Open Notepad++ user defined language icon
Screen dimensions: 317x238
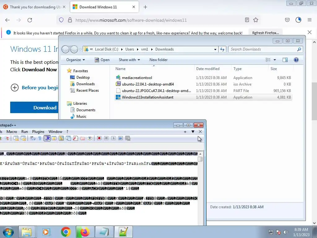click(54, 138)
